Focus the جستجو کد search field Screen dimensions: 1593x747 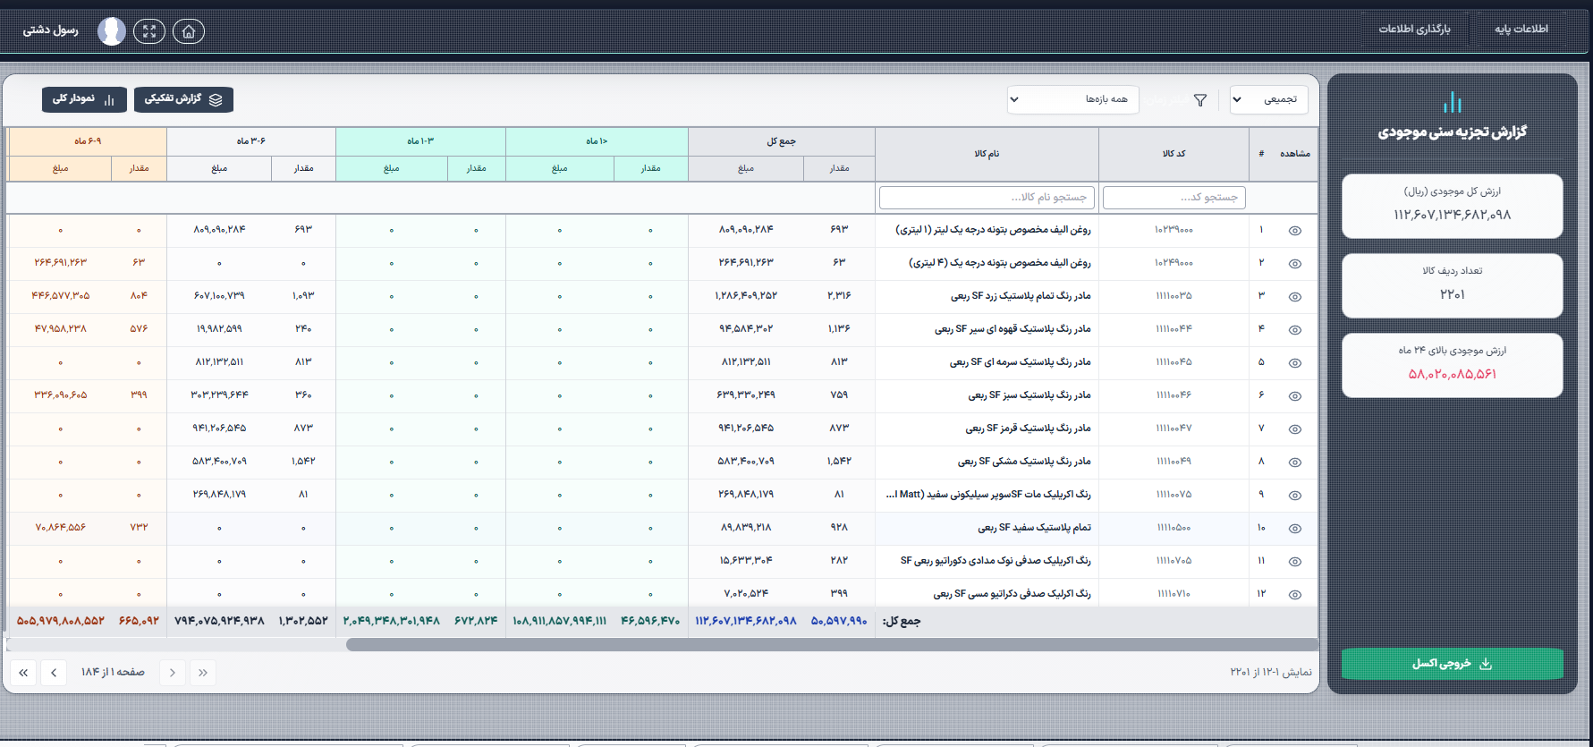(x=1174, y=197)
